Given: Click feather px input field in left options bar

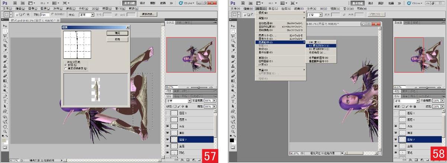Looking at the screenshot, I should (45, 14).
